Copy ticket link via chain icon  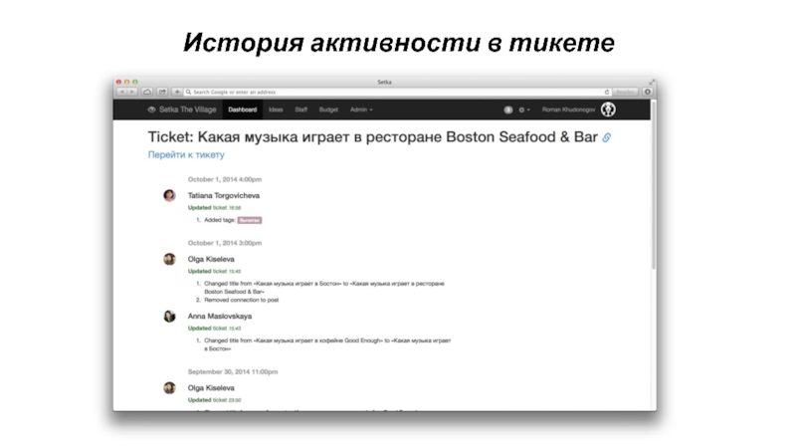607,137
